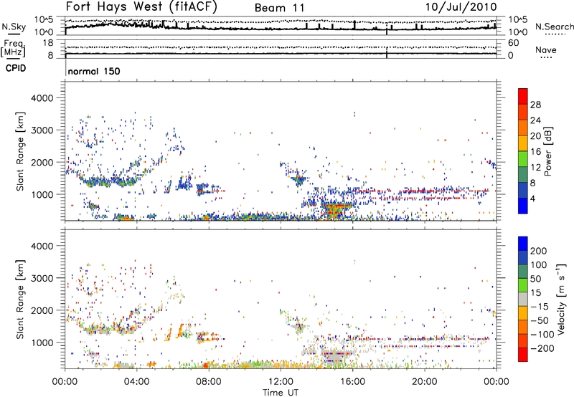Click the 'Nave' legend label

(546, 49)
